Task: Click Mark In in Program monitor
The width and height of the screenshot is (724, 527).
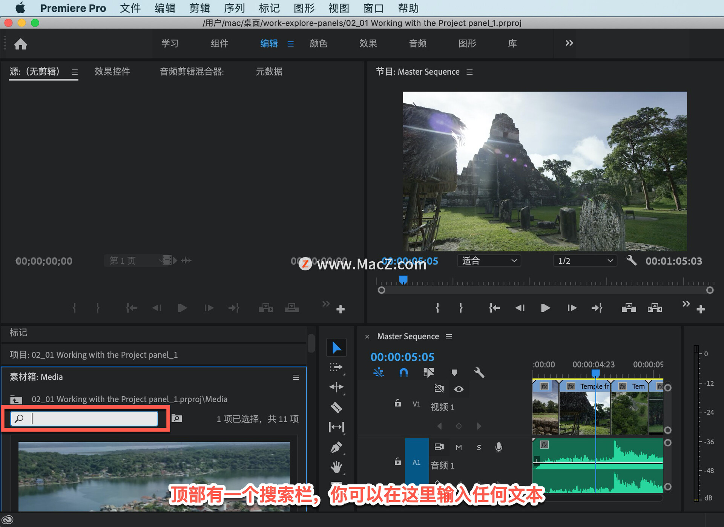Action: click(x=437, y=308)
